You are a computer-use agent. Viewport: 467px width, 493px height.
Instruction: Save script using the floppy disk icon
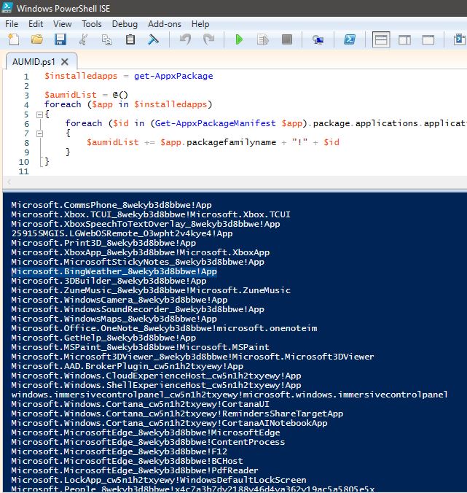(x=60, y=39)
